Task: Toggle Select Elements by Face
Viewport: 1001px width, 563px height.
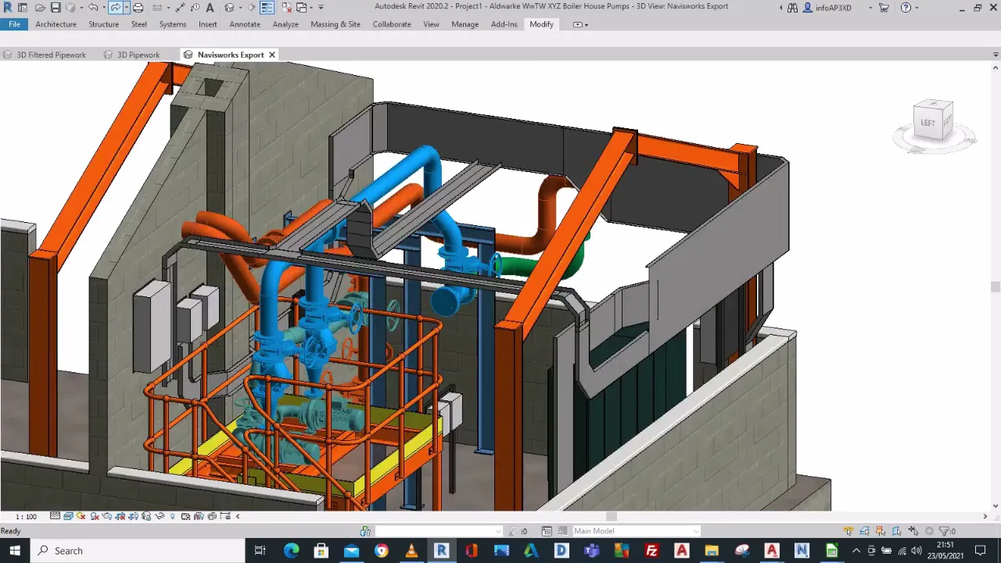Action: (x=897, y=531)
